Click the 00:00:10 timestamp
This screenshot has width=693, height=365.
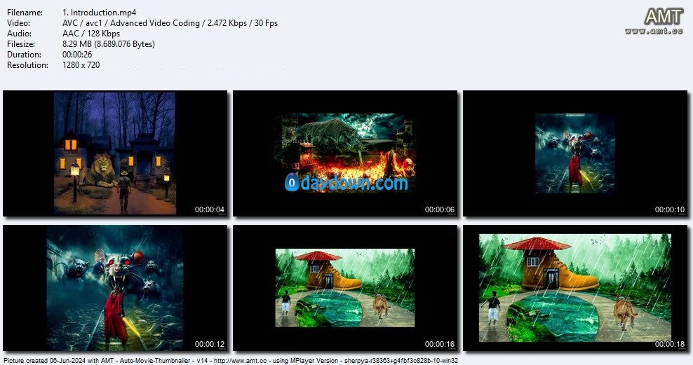(670, 209)
